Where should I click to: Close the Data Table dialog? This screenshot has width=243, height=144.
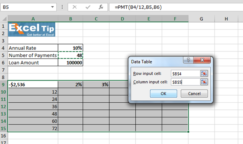(202, 60)
